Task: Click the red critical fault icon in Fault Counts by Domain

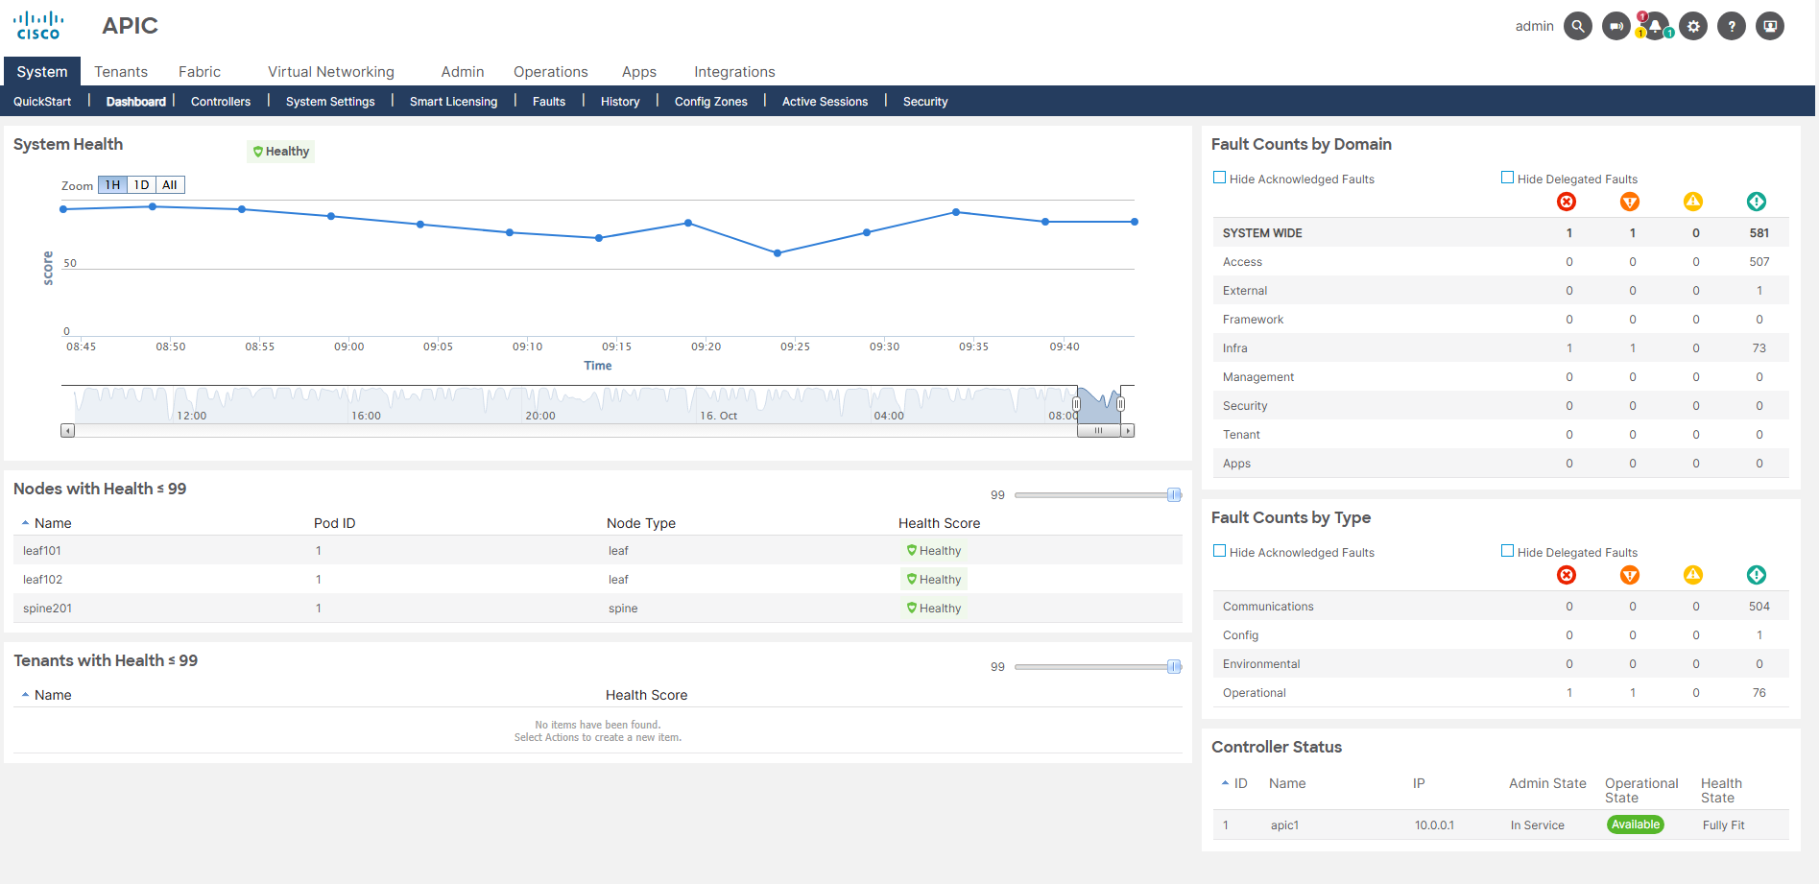Action: [1567, 202]
